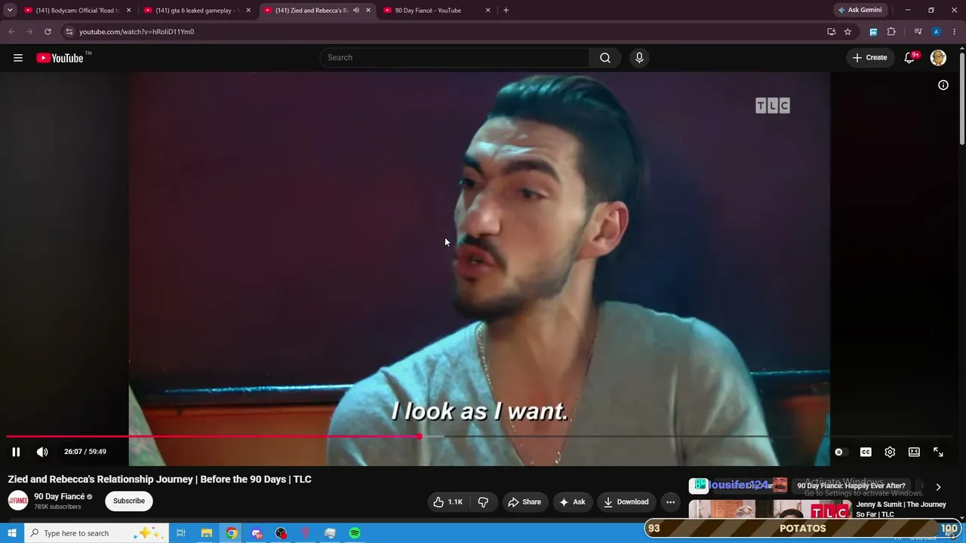
Task: Click the YouTube search field
Action: (455, 58)
